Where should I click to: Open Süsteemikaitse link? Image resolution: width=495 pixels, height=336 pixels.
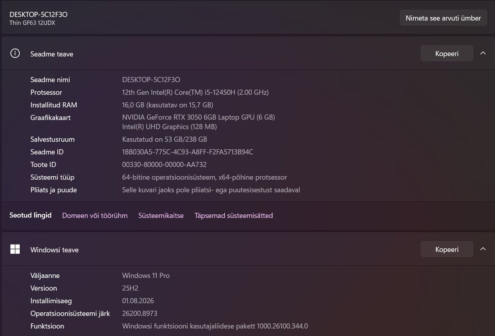tap(161, 215)
